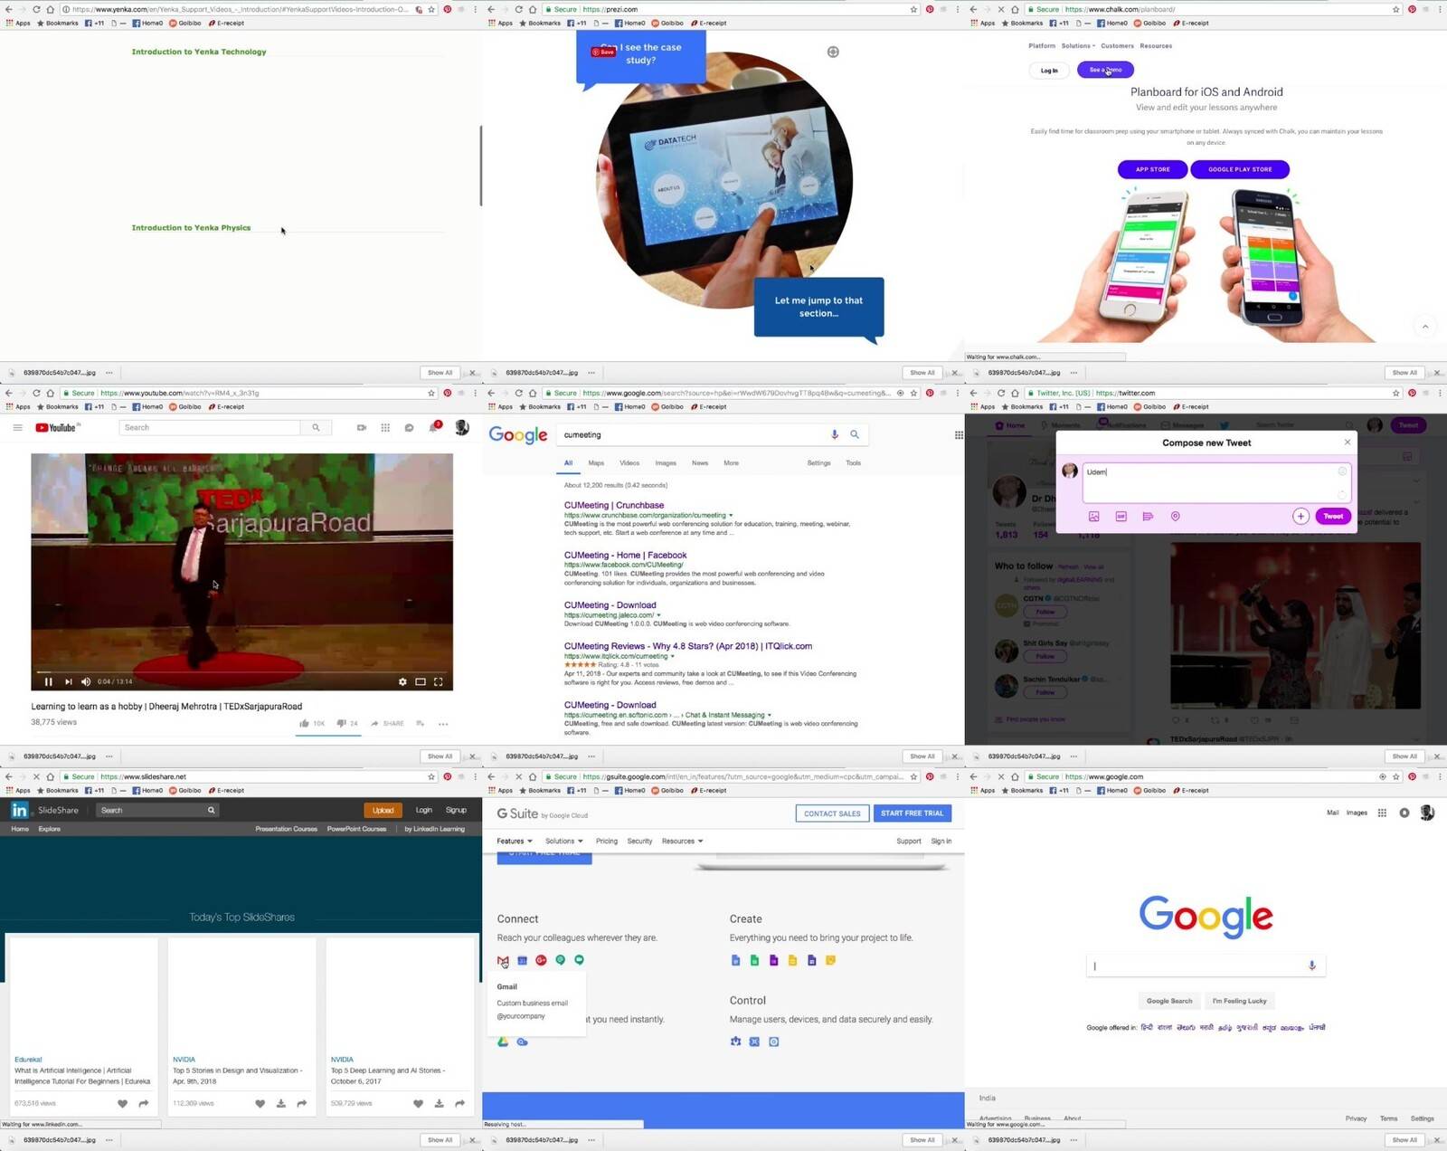Make the YouTube video fullscreen

tap(439, 681)
